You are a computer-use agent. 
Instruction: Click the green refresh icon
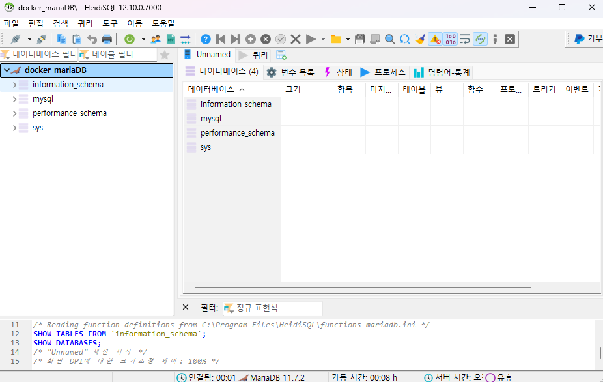pyautogui.click(x=130, y=39)
